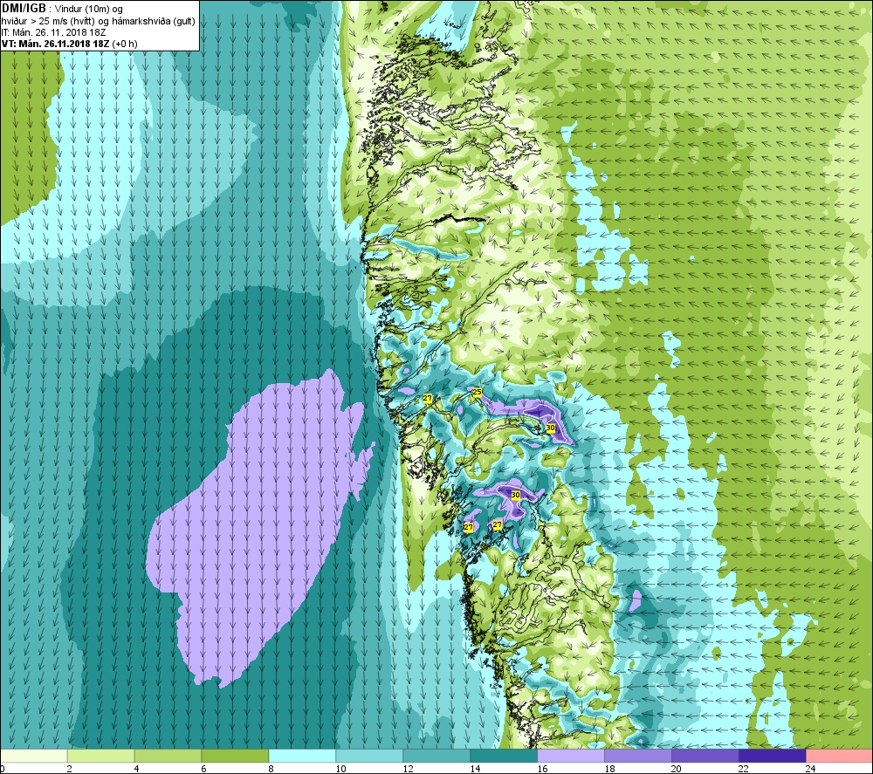Pick the 12–14 m/s teal legend swatch

click(436, 756)
